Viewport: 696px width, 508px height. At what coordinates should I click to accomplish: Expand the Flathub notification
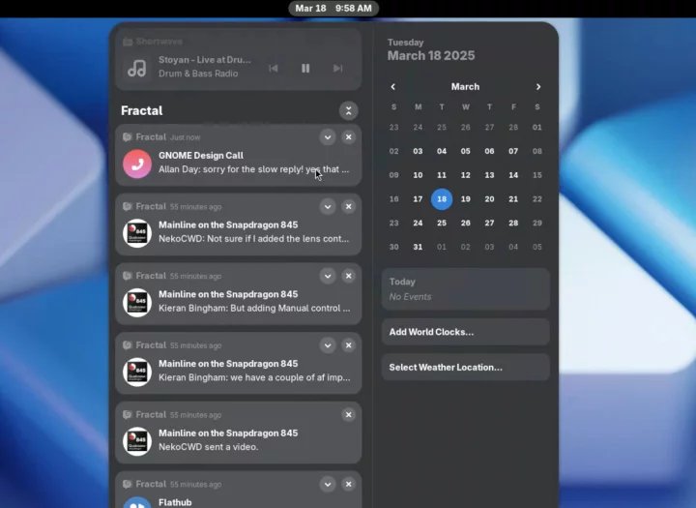pos(328,484)
